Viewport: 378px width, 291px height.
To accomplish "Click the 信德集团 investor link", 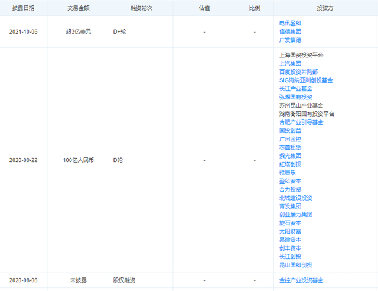I will (x=290, y=31).
